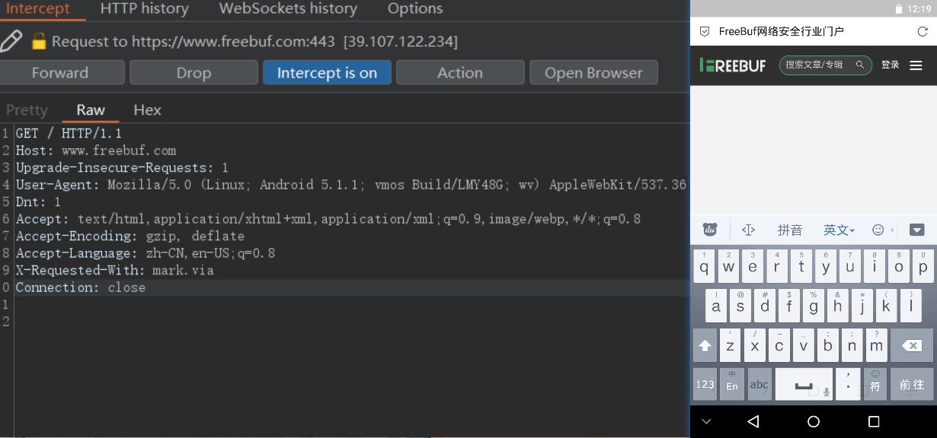The image size is (937, 438).
Task: Tap the FreeBuf logo in the phone page
Action: 733,65
